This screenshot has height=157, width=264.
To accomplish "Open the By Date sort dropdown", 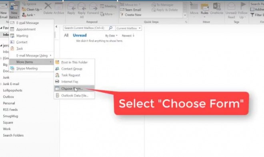I will (x=111, y=35).
